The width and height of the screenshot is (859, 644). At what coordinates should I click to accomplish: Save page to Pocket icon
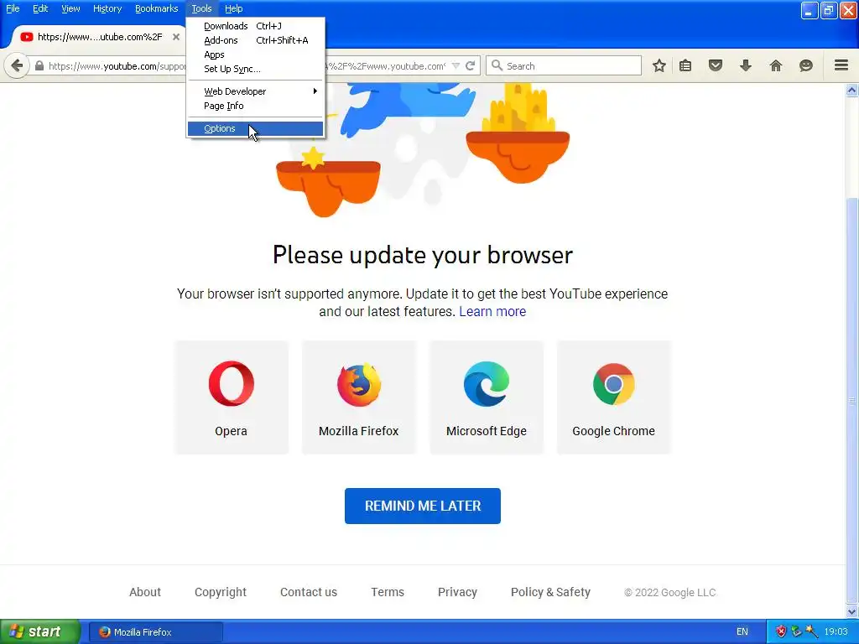click(716, 65)
